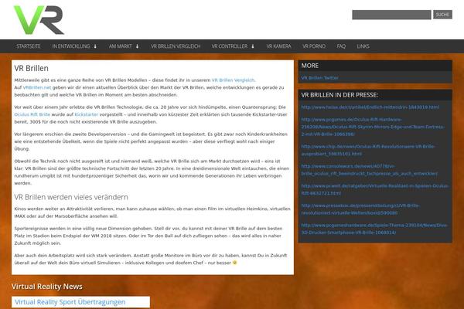This screenshot has width=464, height=309.
Task: Open the VR Controller menu item
Action: tap(230, 46)
